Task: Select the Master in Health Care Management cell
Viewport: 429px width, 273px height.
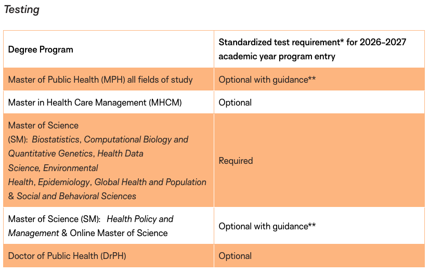Action: (95, 102)
